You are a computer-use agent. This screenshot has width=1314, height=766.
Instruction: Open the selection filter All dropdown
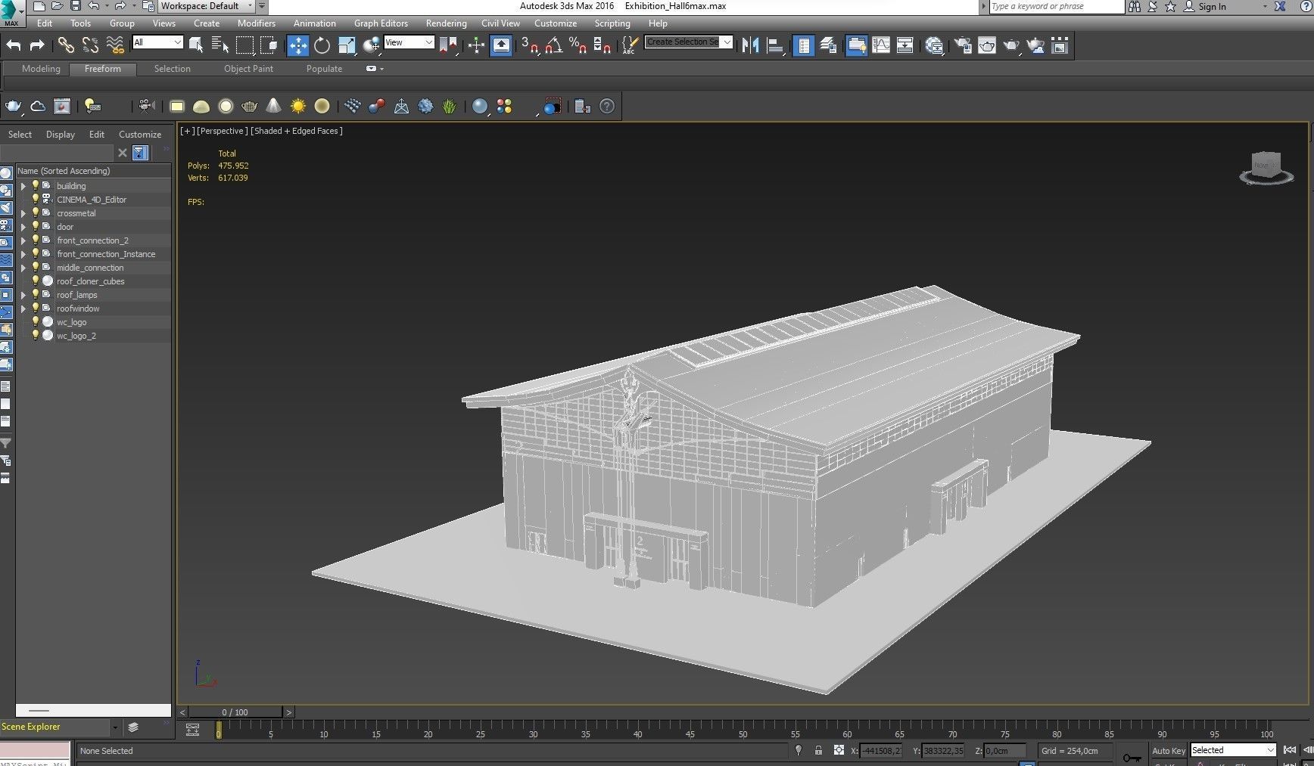(x=157, y=42)
